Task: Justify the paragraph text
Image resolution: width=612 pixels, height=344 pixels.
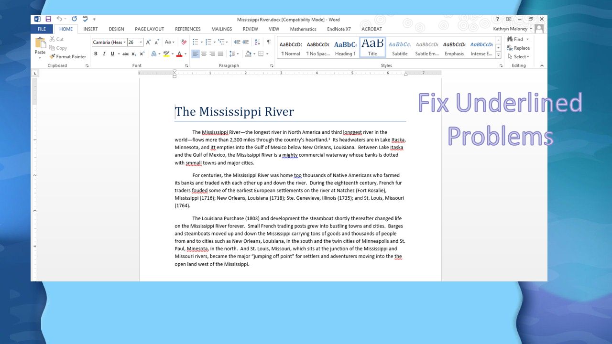Action: (220, 54)
